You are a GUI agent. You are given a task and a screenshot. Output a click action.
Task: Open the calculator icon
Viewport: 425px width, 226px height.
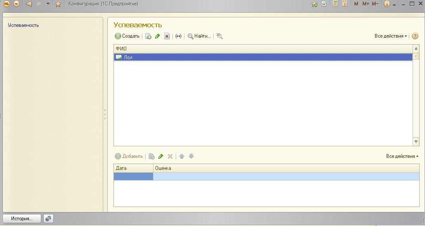(x=335, y=4)
